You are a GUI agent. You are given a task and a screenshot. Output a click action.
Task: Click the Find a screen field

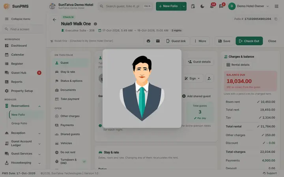point(23,29)
